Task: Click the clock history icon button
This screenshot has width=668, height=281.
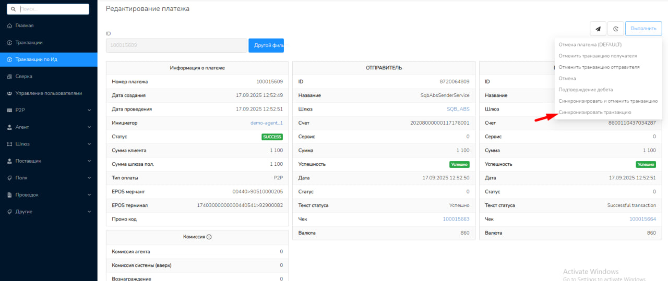Action: coord(616,29)
